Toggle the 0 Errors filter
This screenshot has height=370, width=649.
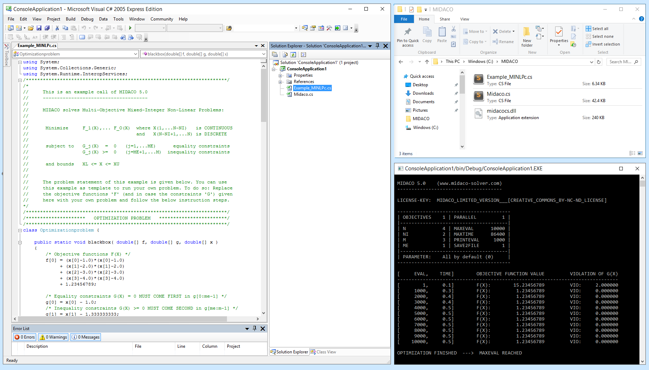point(25,337)
